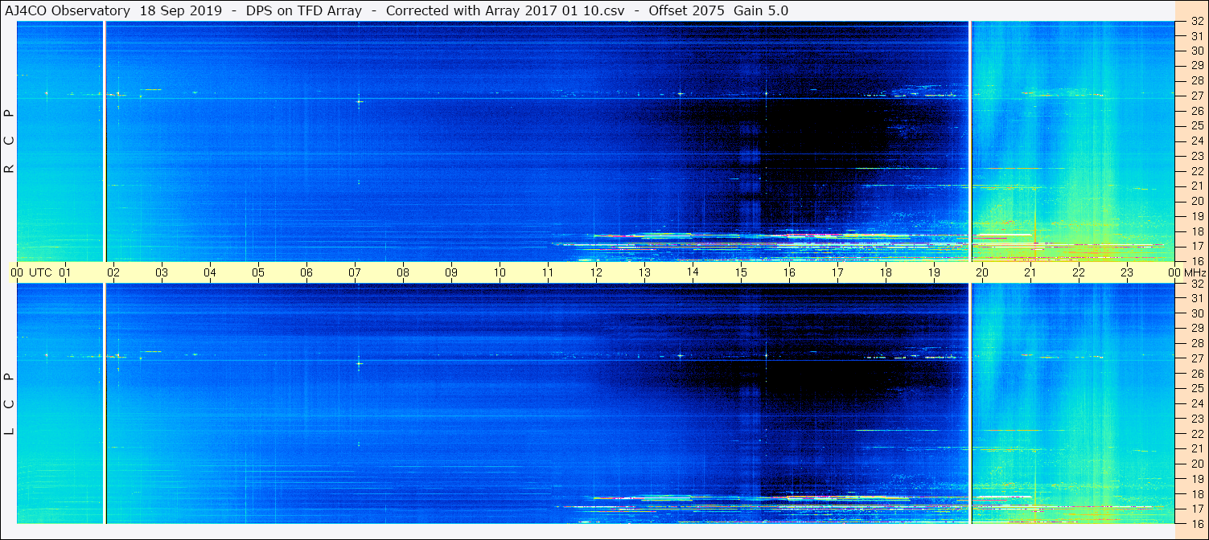Click the Offset 2075 text in the header
1209x540 pixels.
click(687, 10)
